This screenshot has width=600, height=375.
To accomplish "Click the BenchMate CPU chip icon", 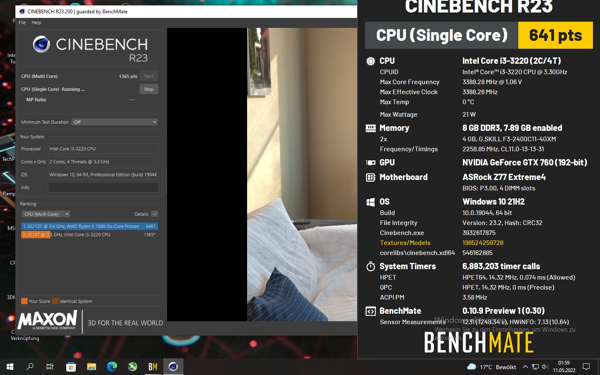I will pyautogui.click(x=370, y=61).
